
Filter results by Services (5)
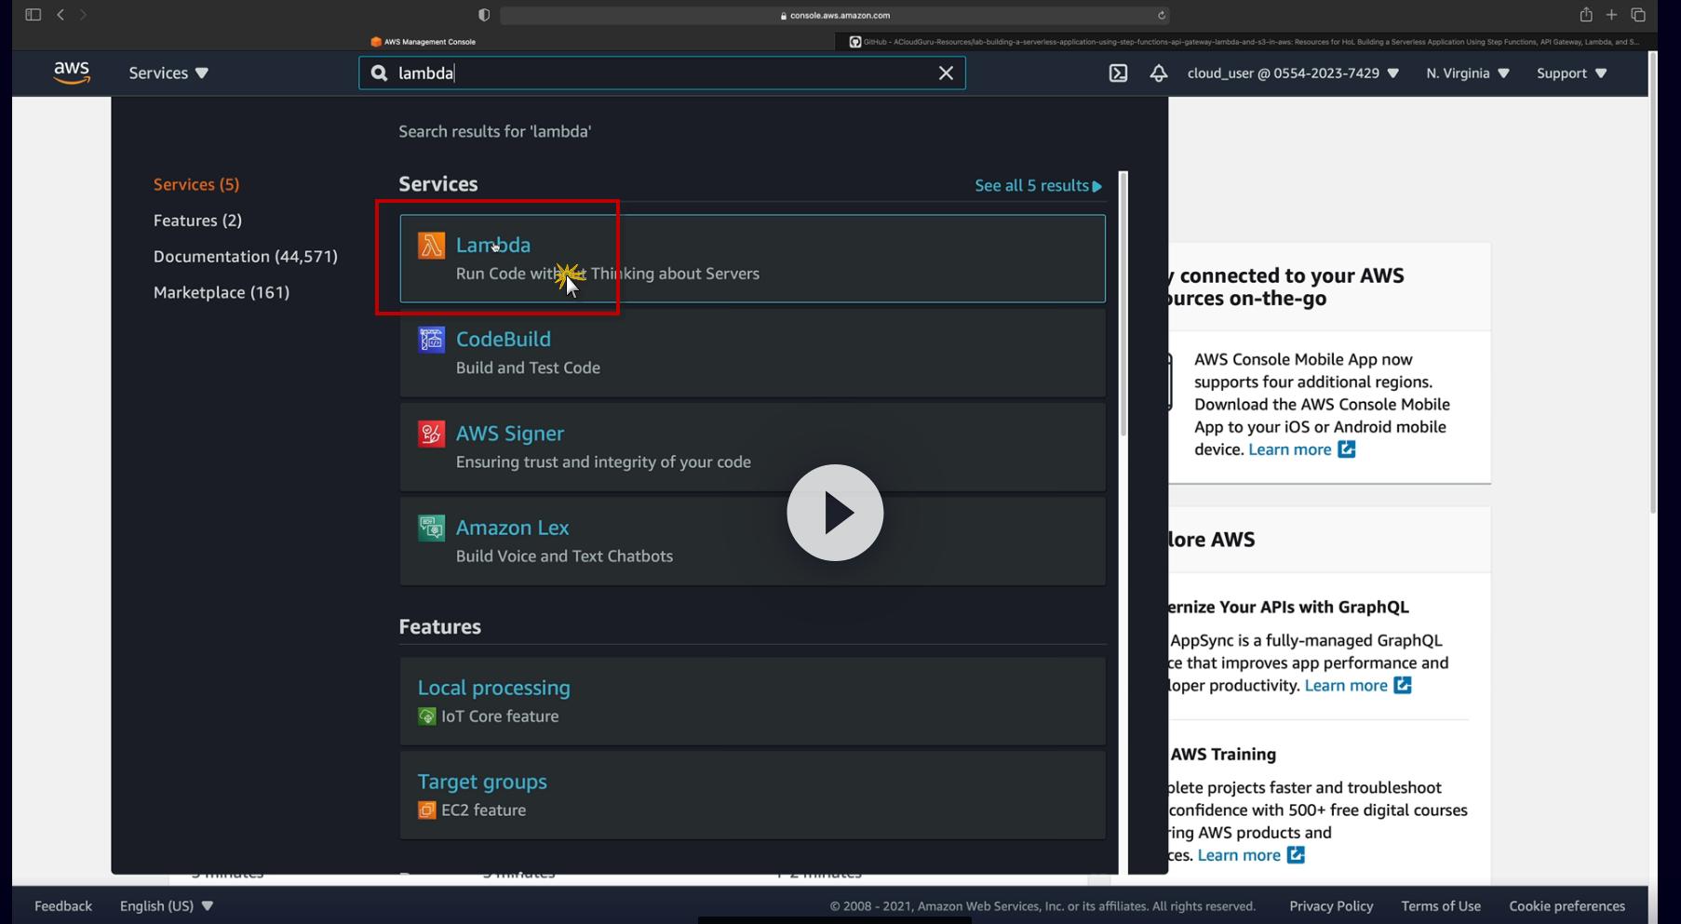pos(196,184)
